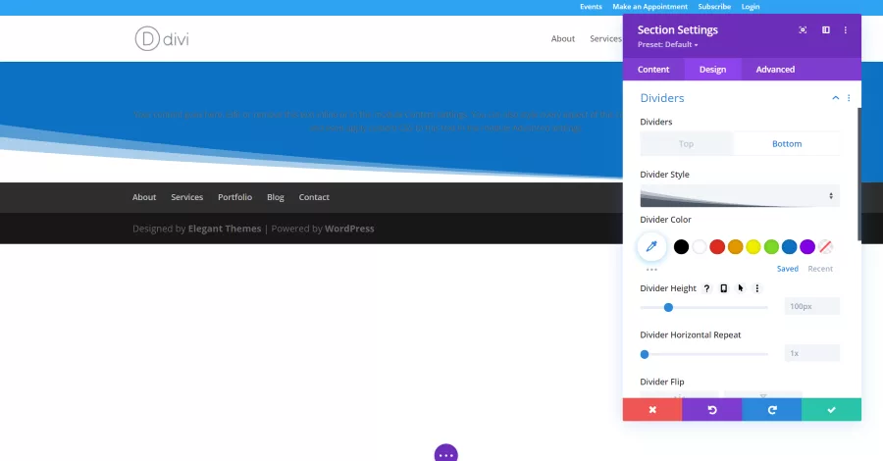Click the snap modal to sidebar icon
This screenshot has height=461, width=883.
click(825, 29)
